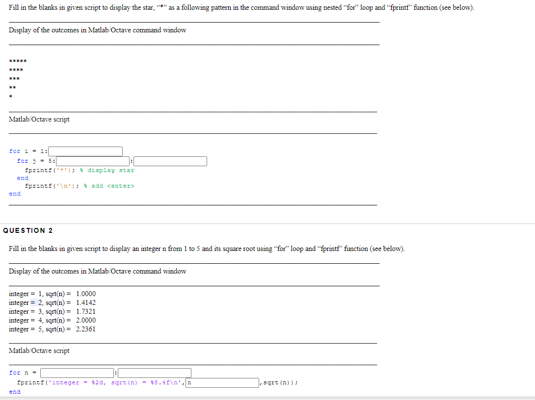Click the Question 2 "Matlab/Octave script" label
Viewport: 535px width, 400px height.
tap(39, 350)
